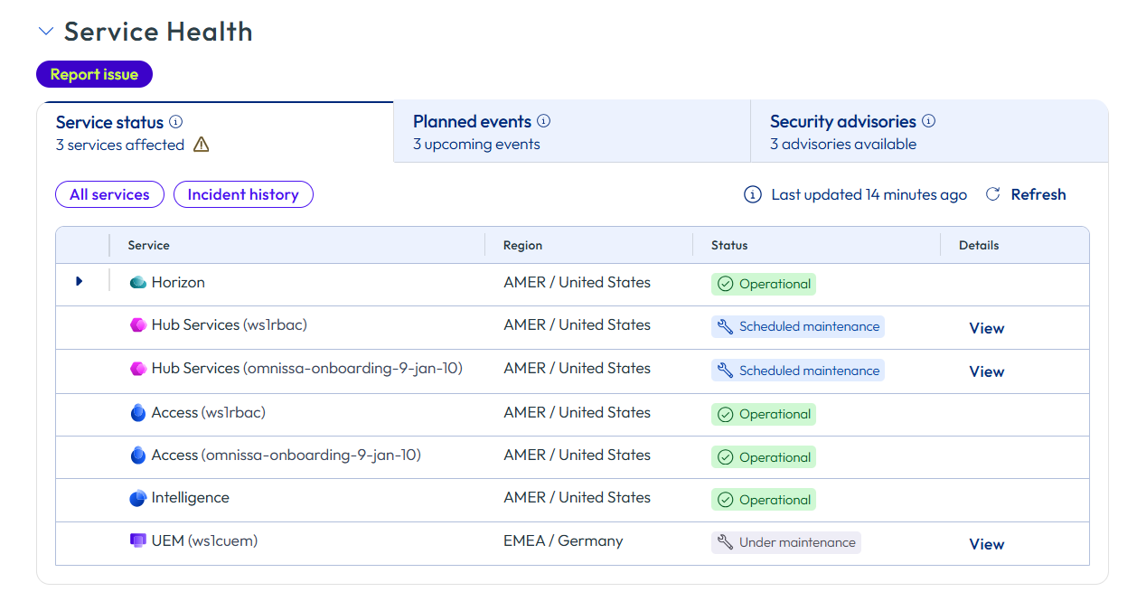Click the Operational checkmark icon in Horizon row
Viewport: 1127px width, 601px height.
pyautogui.click(x=725, y=284)
